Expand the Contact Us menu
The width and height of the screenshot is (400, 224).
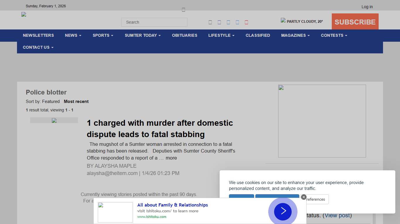click(x=38, y=47)
